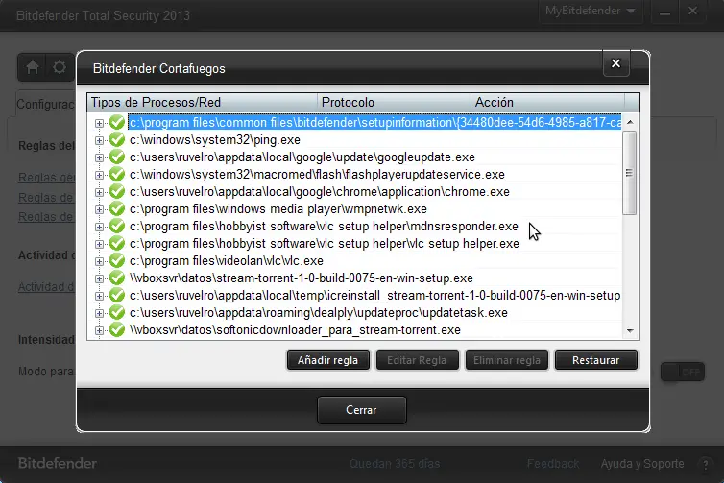Open the MyBitdefender dropdown menu
This screenshot has height=483, width=724.
(x=591, y=12)
